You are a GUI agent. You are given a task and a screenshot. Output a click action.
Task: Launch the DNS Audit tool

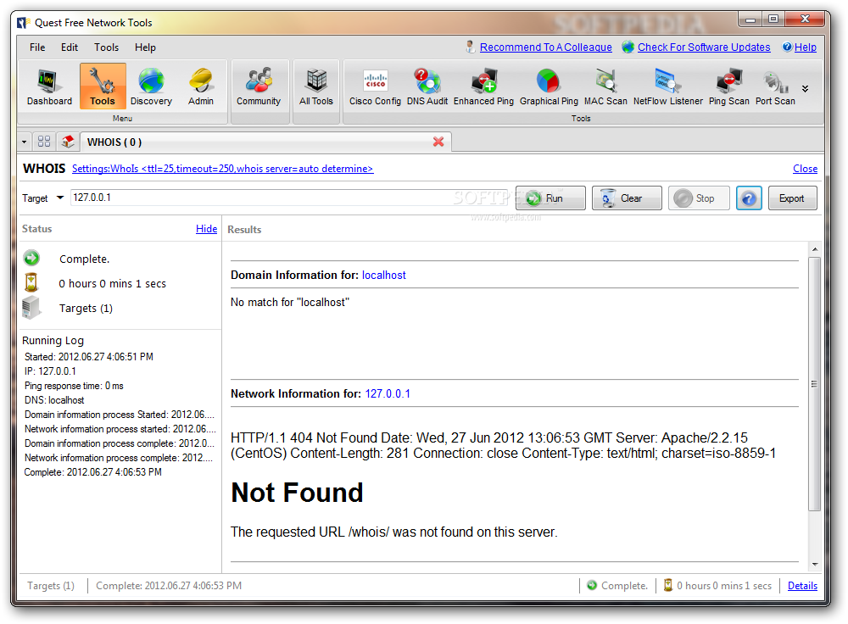(x=427, y=86)
